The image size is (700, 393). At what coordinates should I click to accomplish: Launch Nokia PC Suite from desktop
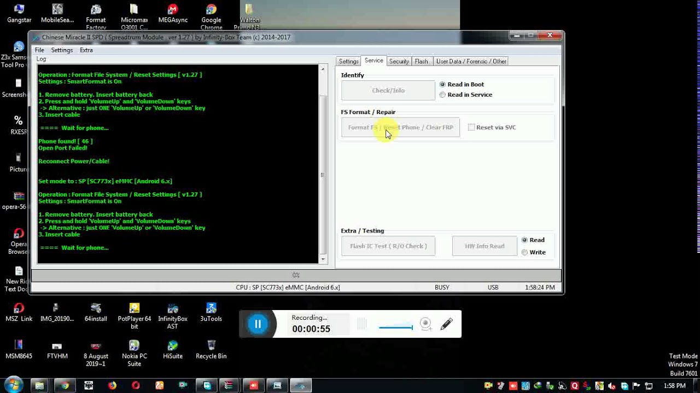coord(134,353)
